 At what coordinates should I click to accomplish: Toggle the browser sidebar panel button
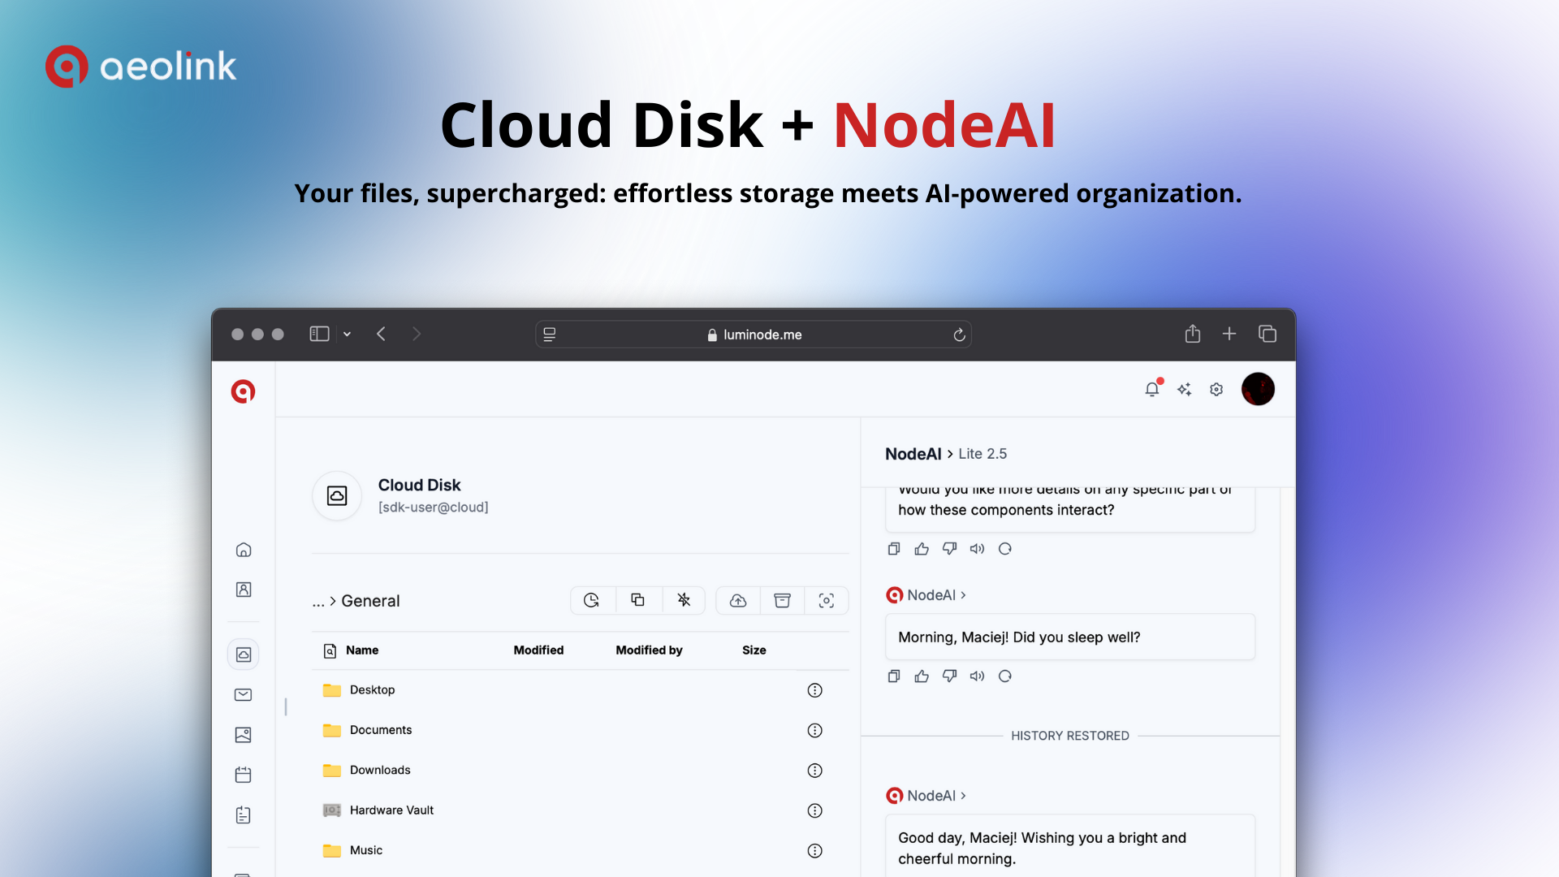point(319,334)
